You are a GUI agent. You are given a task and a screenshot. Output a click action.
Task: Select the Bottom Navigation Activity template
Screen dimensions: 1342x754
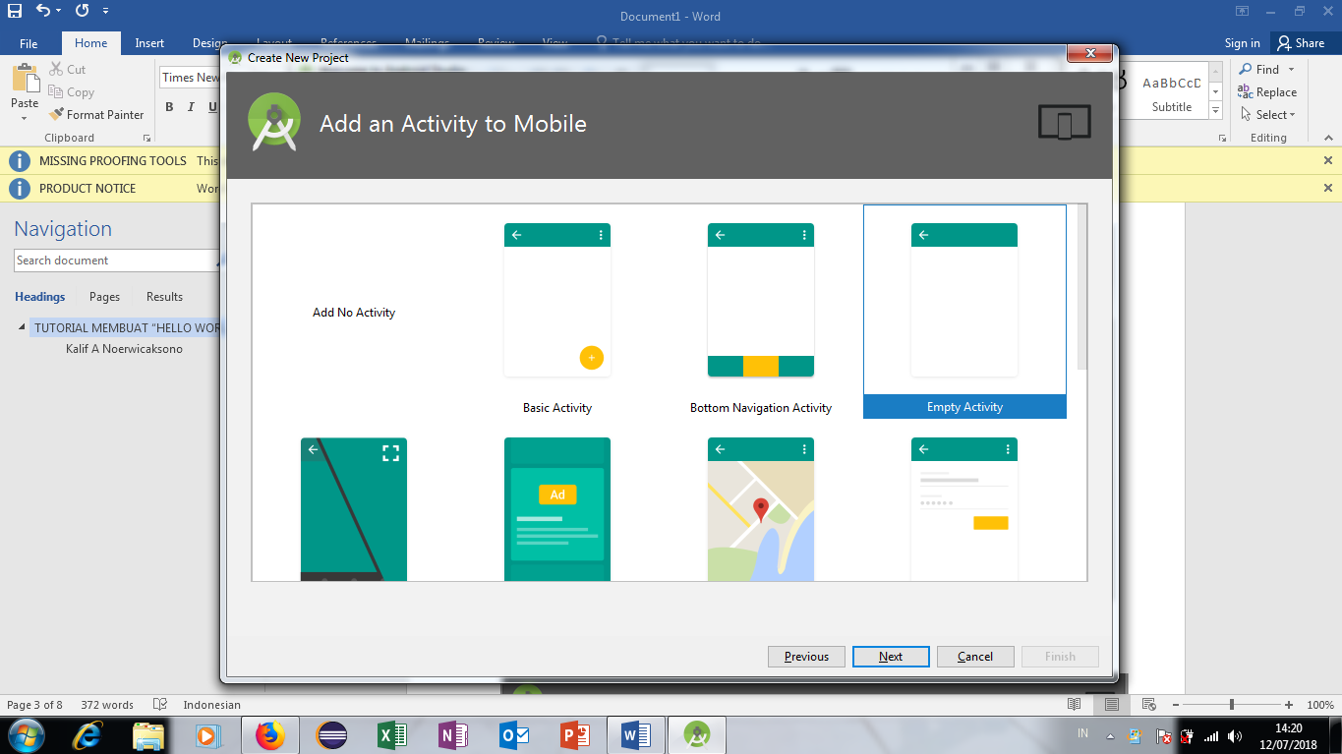(760, 300)
